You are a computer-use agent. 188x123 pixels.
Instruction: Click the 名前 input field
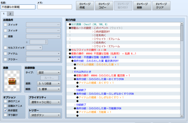pos(18,7)
